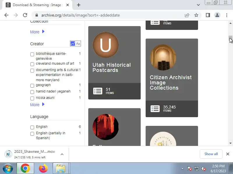
Task: Check the cleveland museum of art box
Action: coord(32,64)
